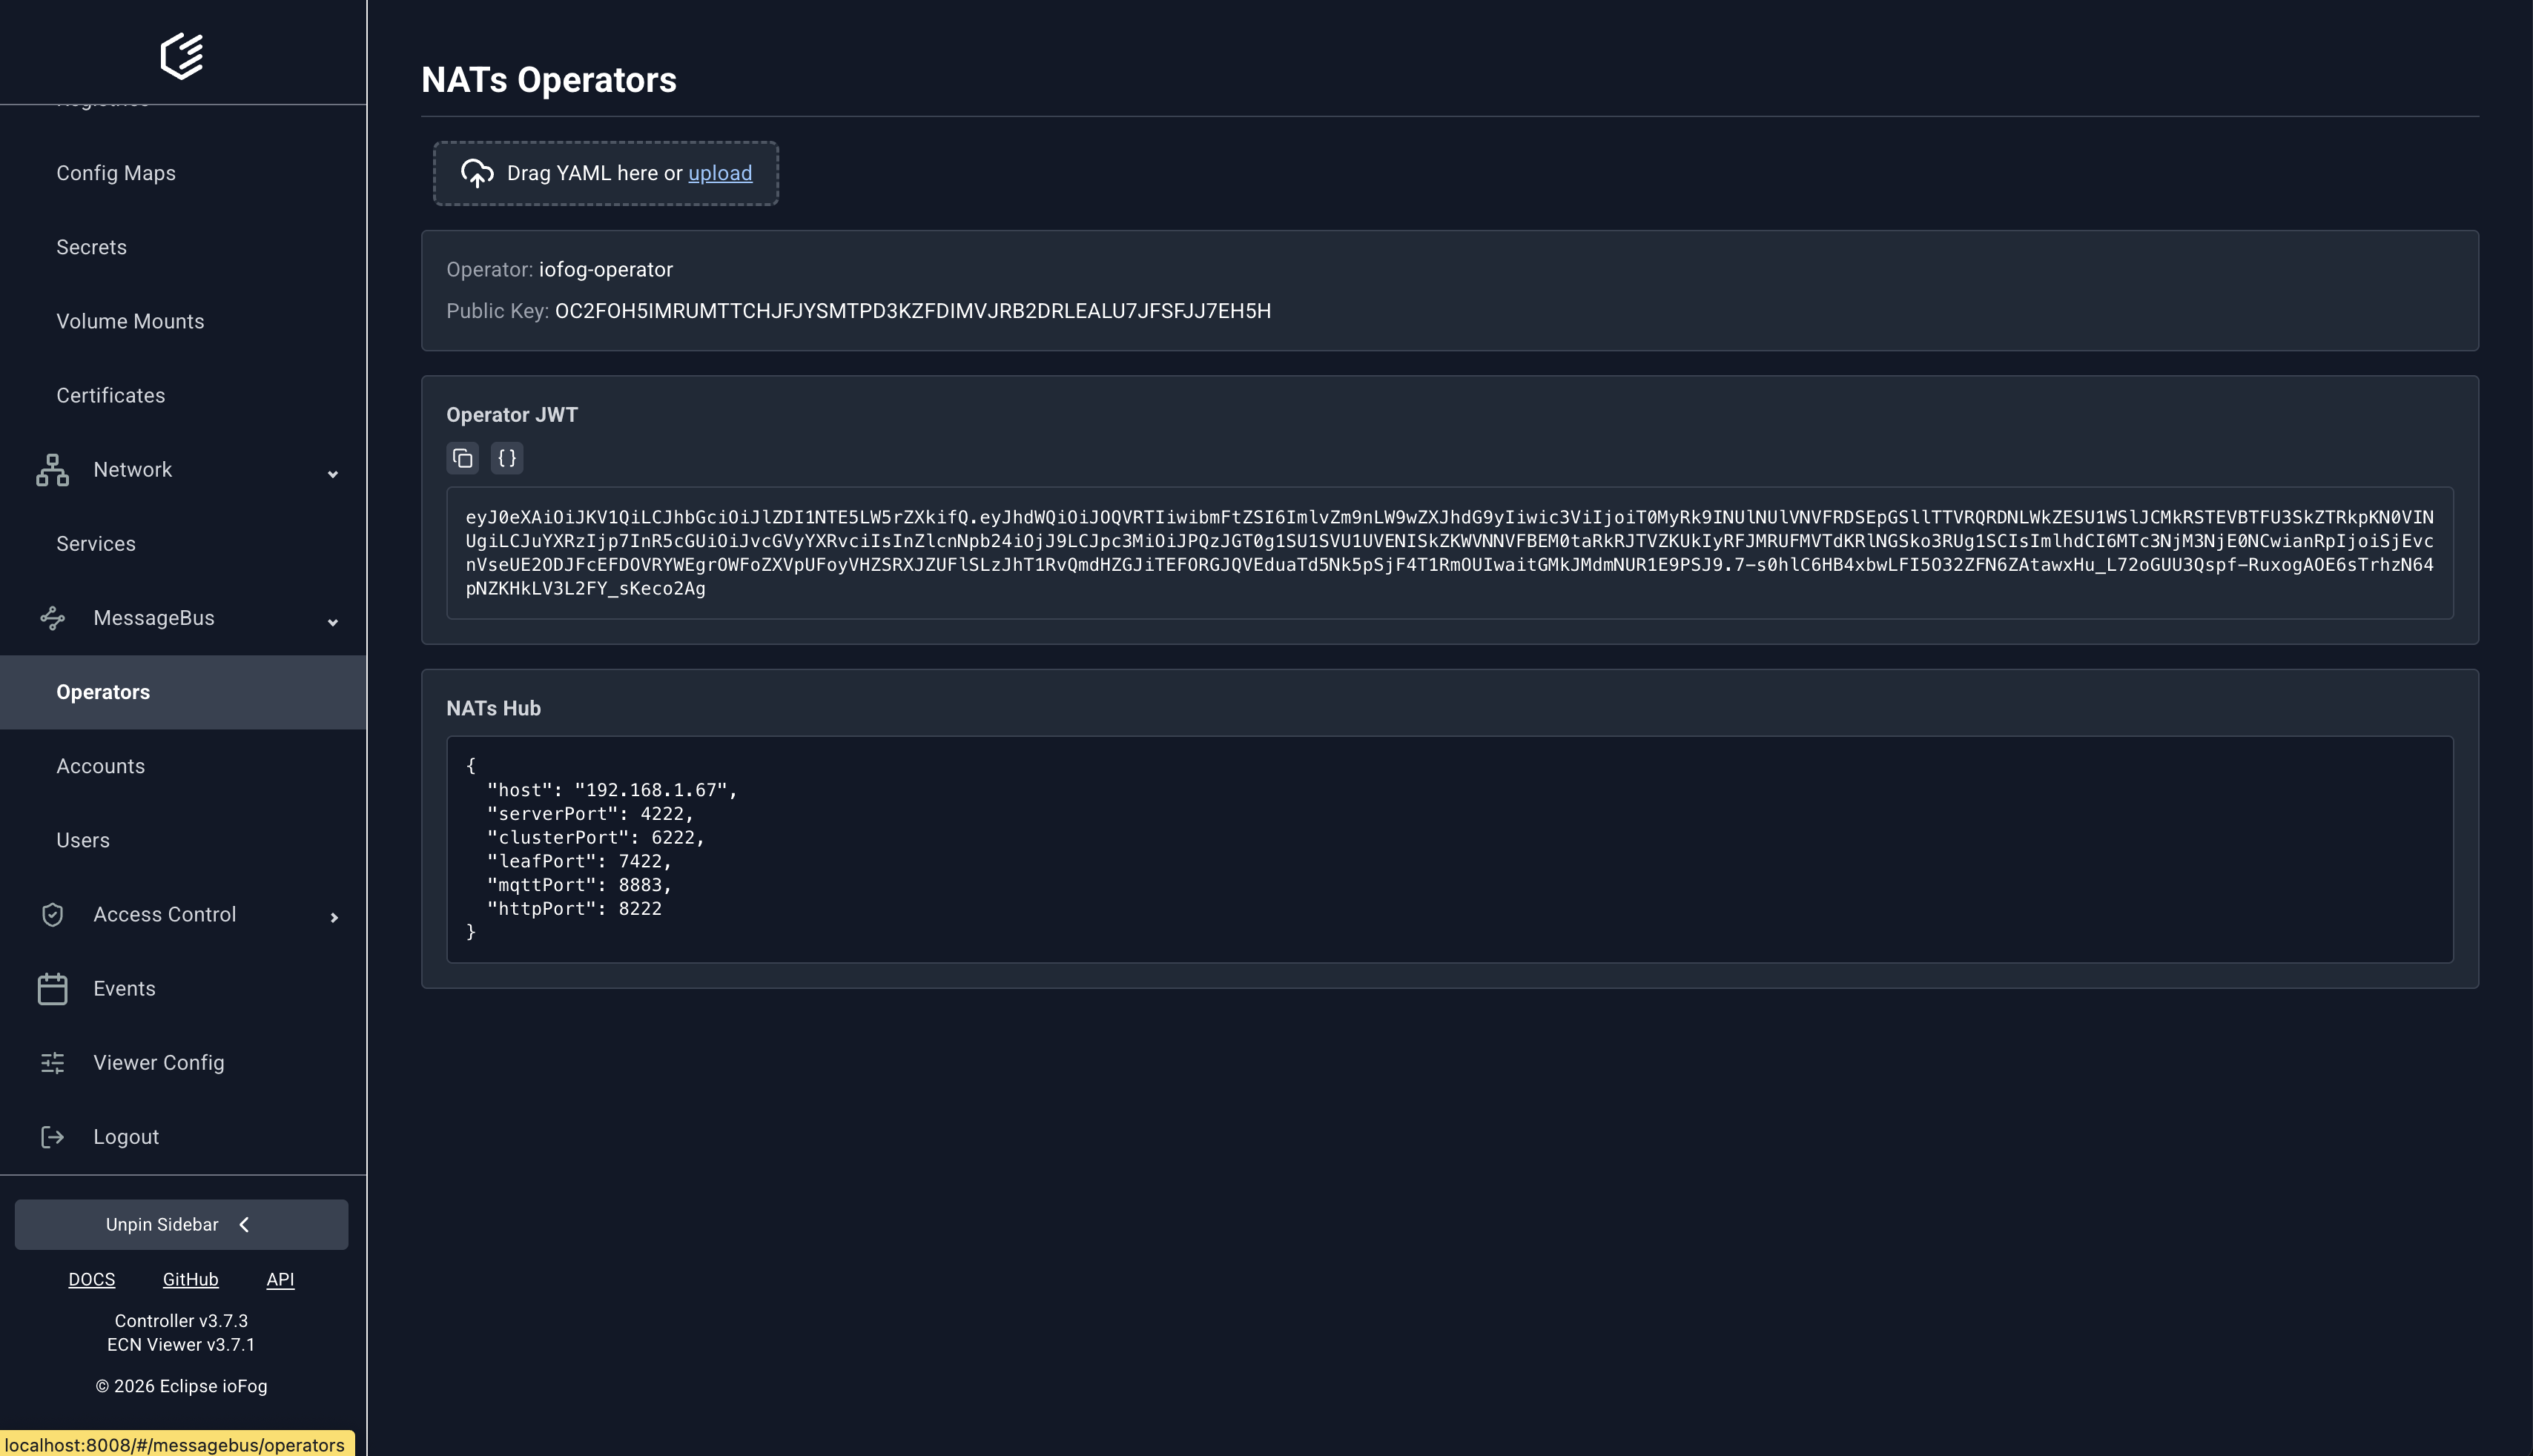Click the upload link for YAML
Image resolution: width=2533 pixels, height=1456 pixels.
(x=720, y=173)
